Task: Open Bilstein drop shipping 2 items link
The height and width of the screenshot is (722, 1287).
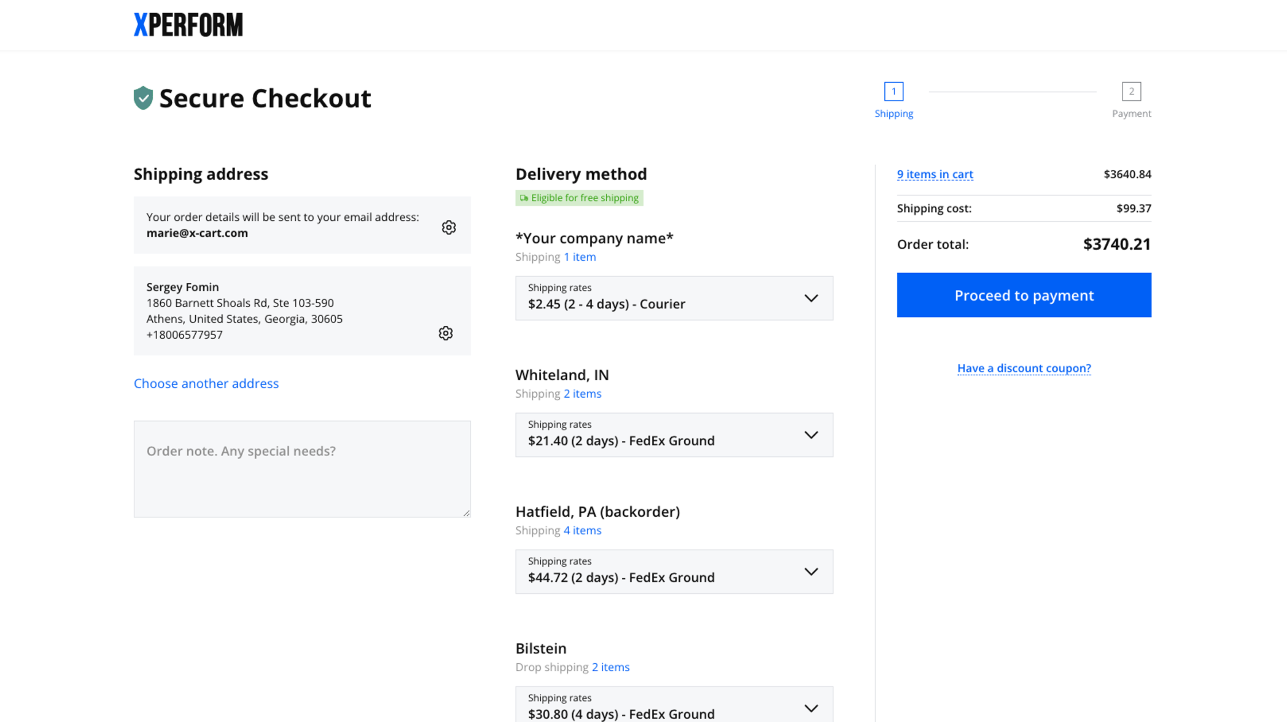Action: click(x=610, y=667)
